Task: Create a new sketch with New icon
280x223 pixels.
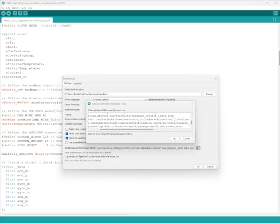Action: coord(15,13)
